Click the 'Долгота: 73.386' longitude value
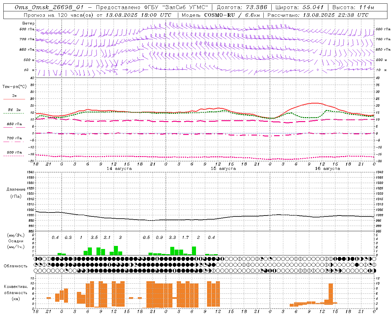Image resolution: width=392 pixels, height=314 pixels. 242,7
